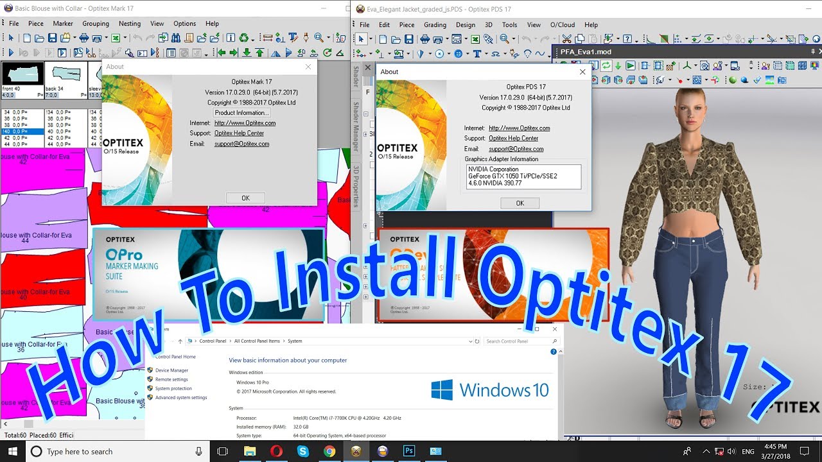
Task: Open dropdown arrow next to Mark zoom tool
Action: click(x=329, y=38)
